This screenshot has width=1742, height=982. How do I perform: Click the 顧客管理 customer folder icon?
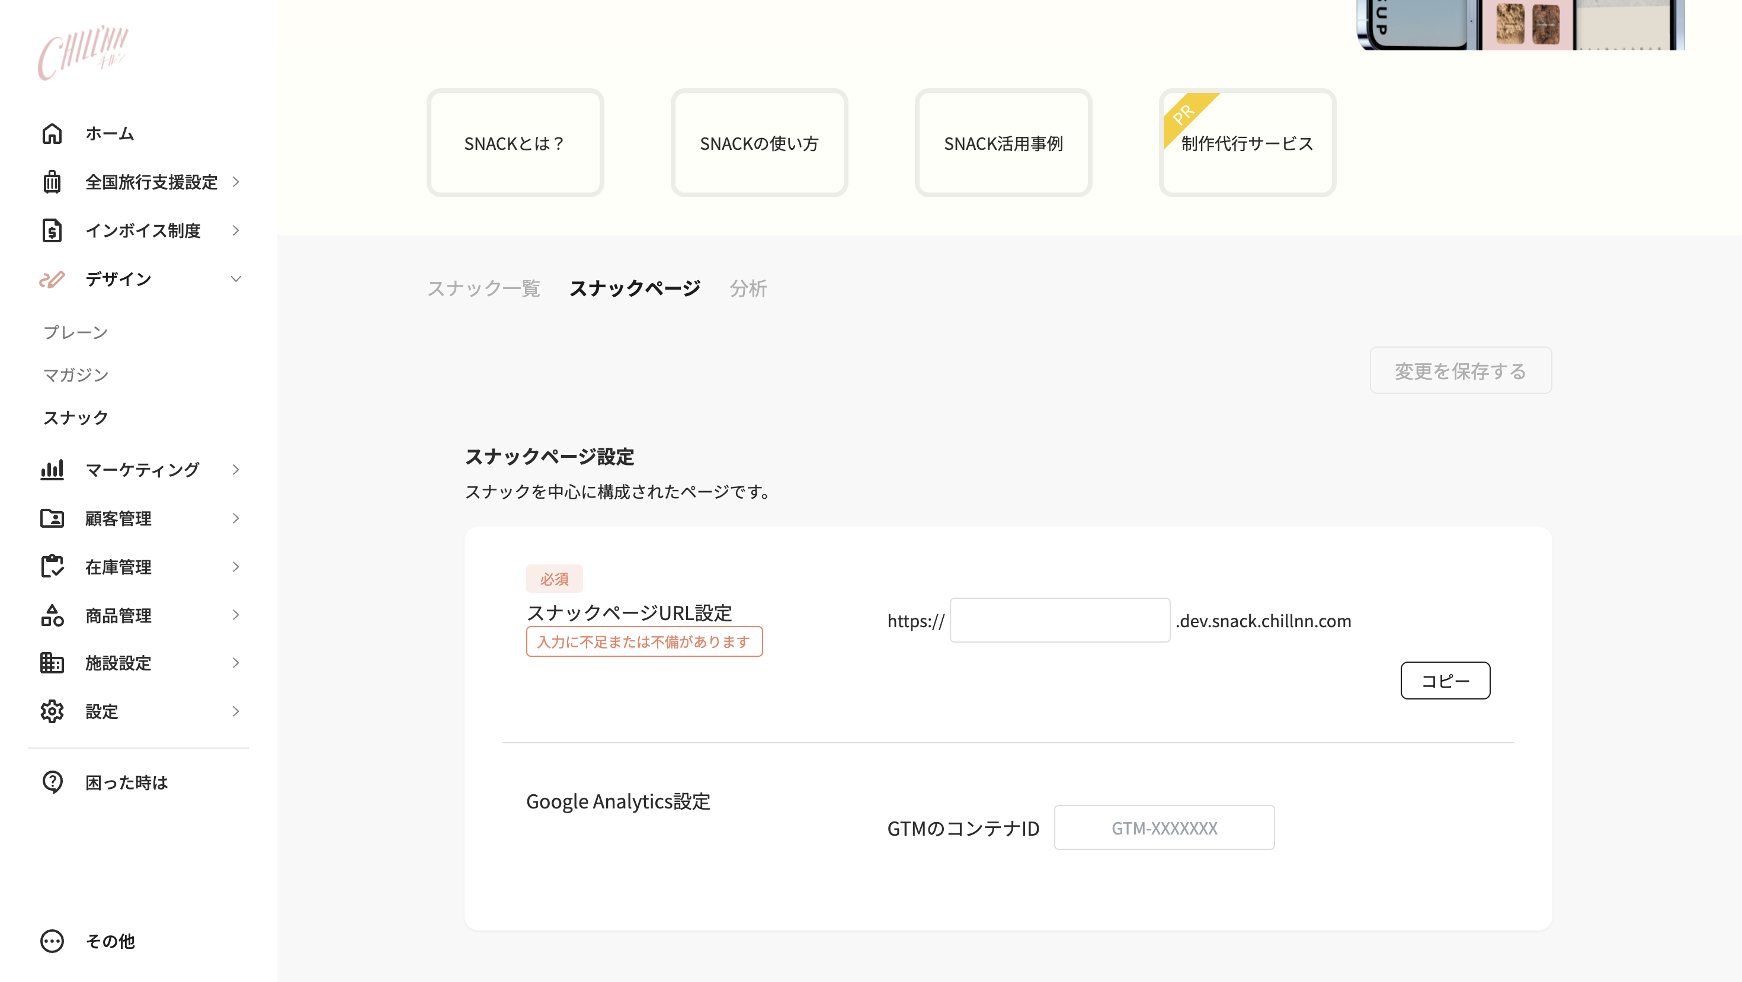click(x=53, y=518)
